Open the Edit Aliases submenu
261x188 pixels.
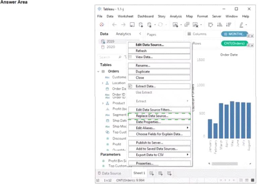point(159,128)
